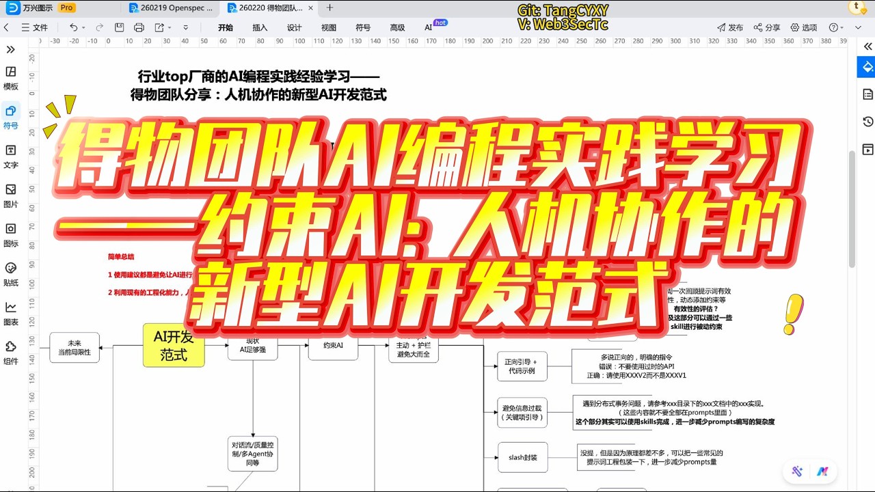Open the 组件 components panel

point(11,352)
